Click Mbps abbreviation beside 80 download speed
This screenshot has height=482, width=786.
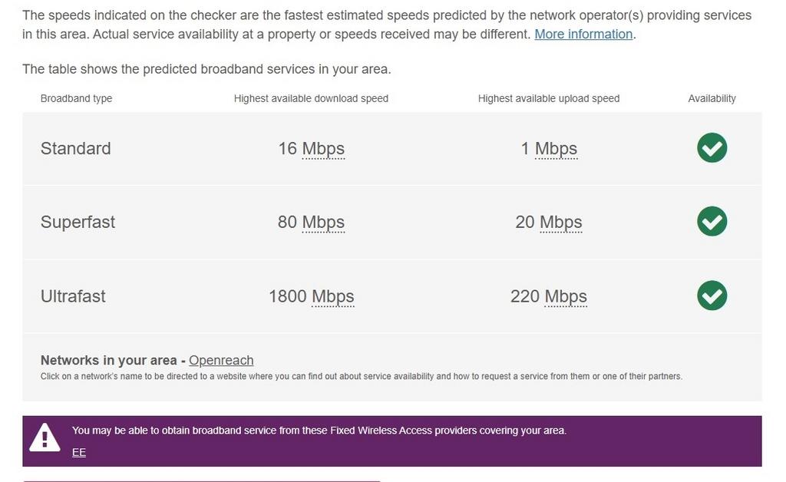tap(323, 223)
